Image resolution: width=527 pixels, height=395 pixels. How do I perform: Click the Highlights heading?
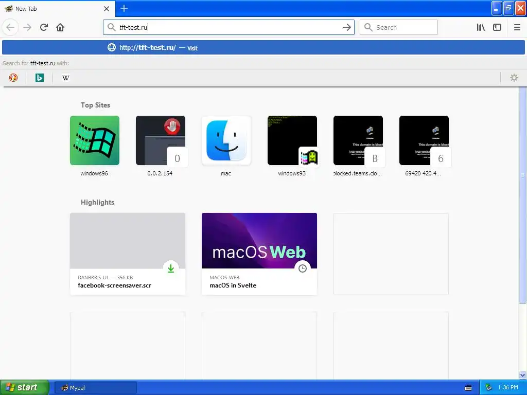click(97, 202)
